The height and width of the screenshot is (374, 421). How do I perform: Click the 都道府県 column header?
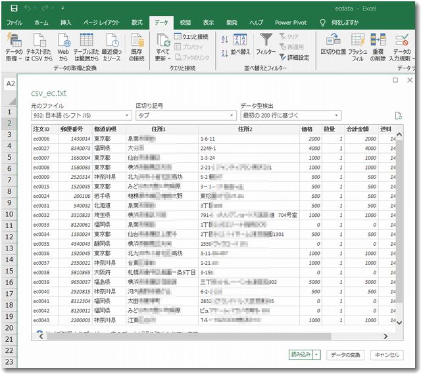pyautogui.click(x=109, y=129)
